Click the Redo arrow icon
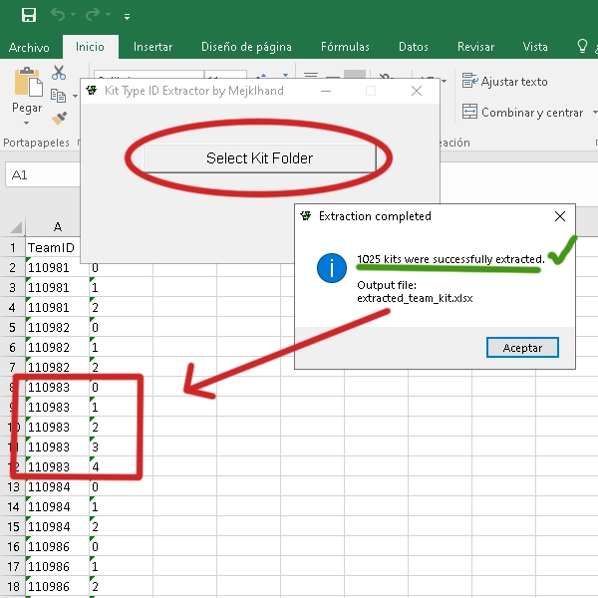 click(x=93, y=15)
